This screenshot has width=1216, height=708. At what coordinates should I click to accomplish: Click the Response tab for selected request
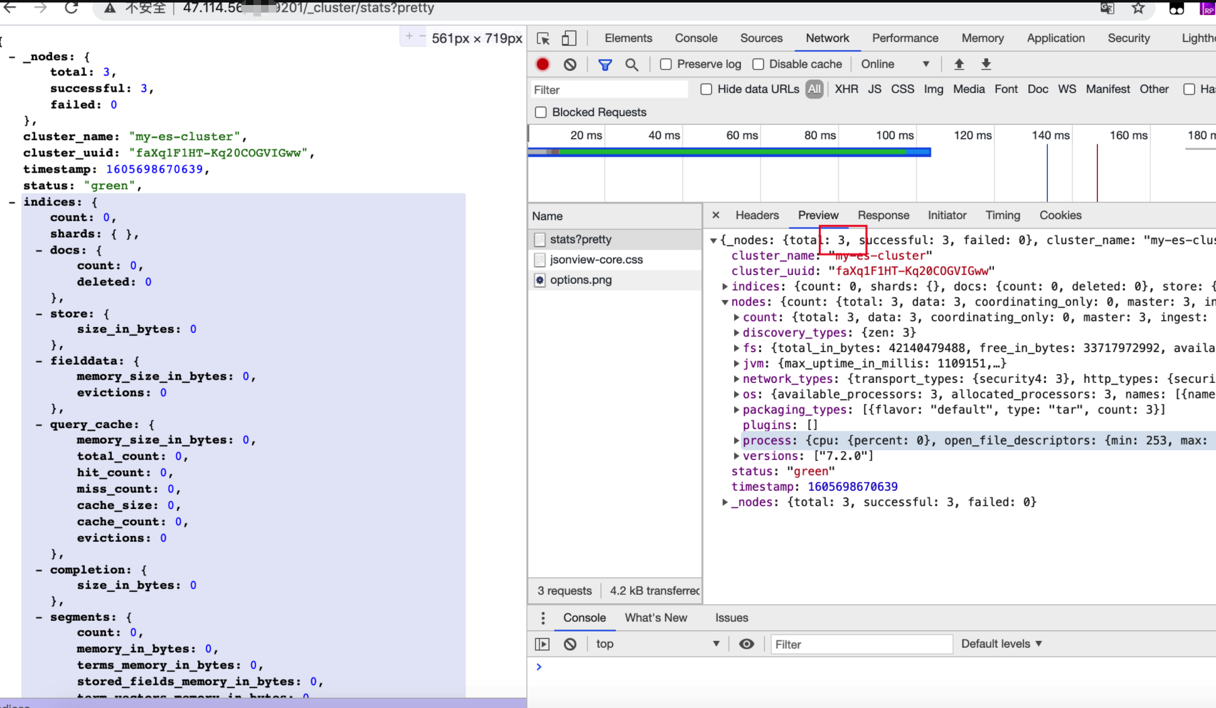point(883,215)
